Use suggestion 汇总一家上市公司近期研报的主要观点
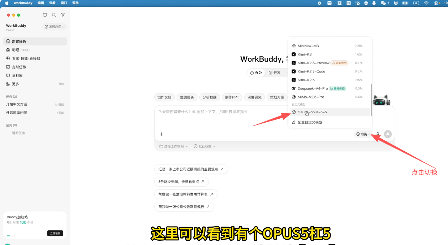 191,169
